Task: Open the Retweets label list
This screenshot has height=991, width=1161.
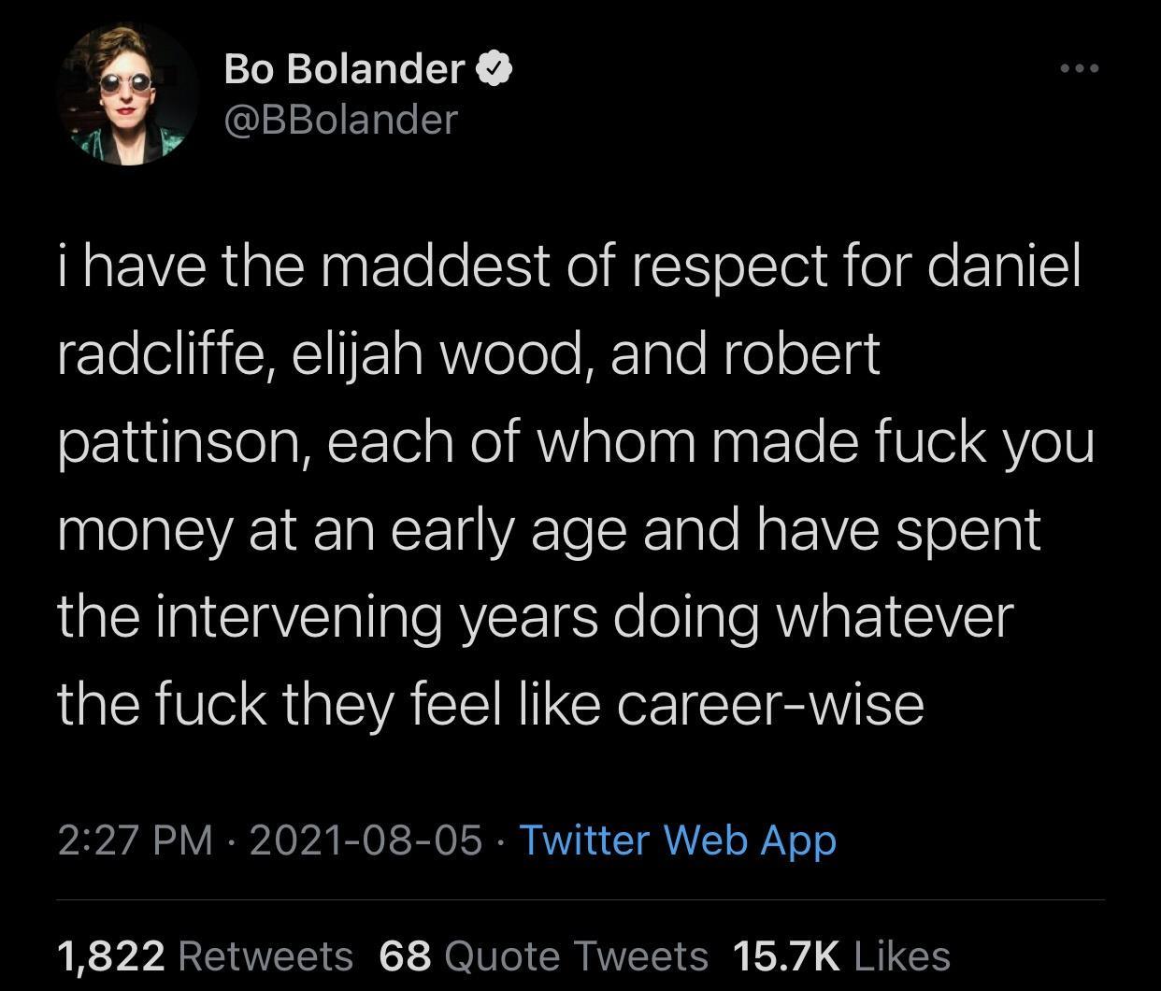Action: pos(265,955)
